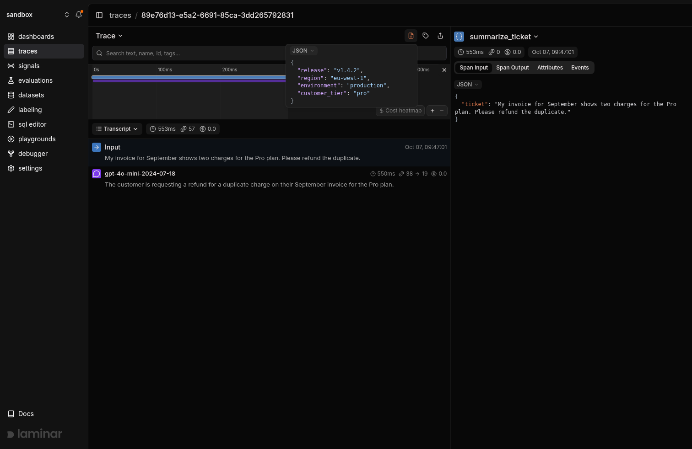The image size is (692, 449).
Task: Open the Transcript view dropdown
Action: (117, 129)
